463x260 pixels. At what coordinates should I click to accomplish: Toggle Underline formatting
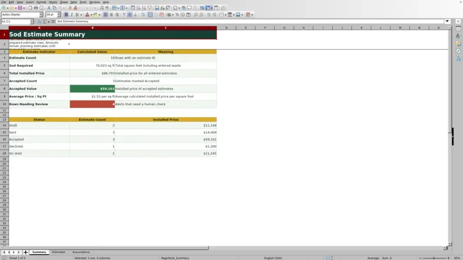[77, 14]
